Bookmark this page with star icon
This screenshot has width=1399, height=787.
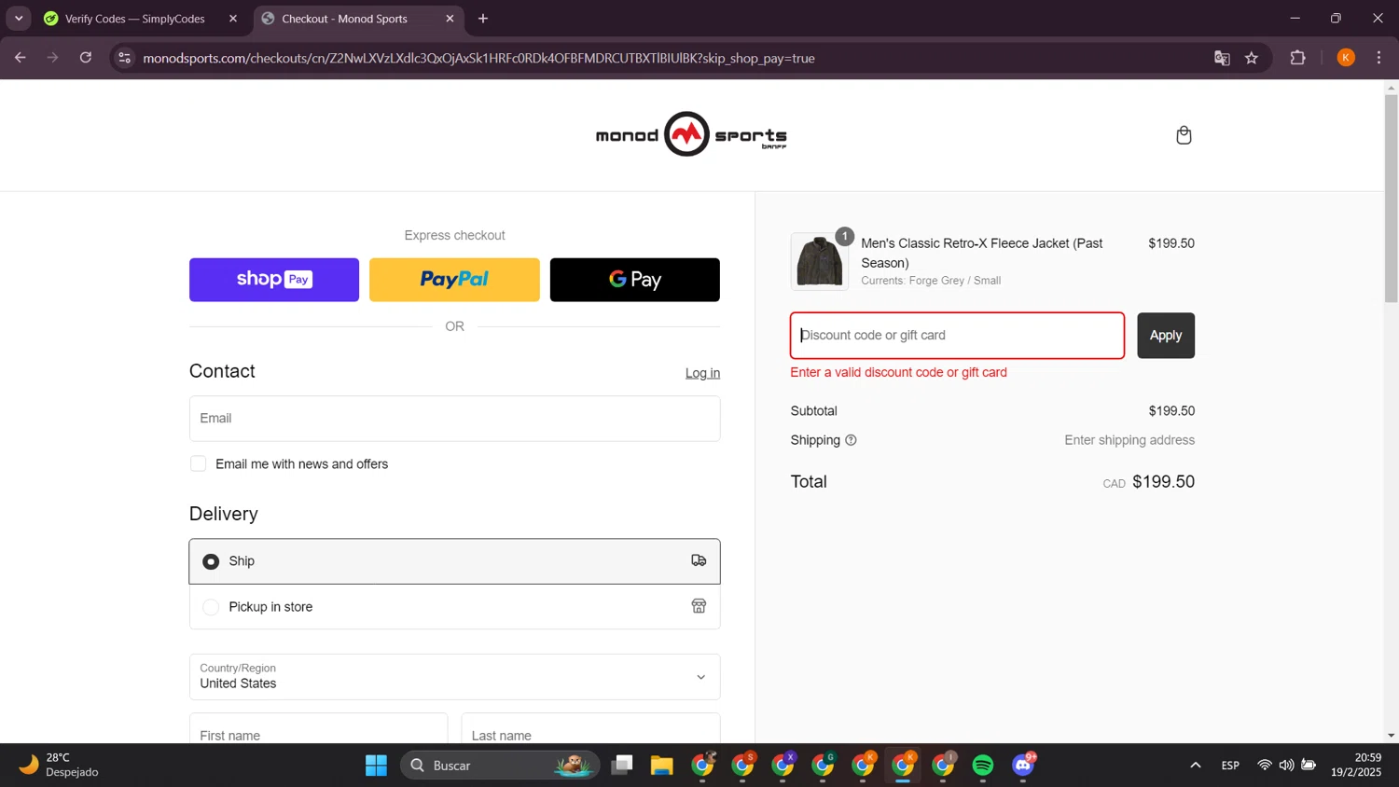(x=1252, y=58)
